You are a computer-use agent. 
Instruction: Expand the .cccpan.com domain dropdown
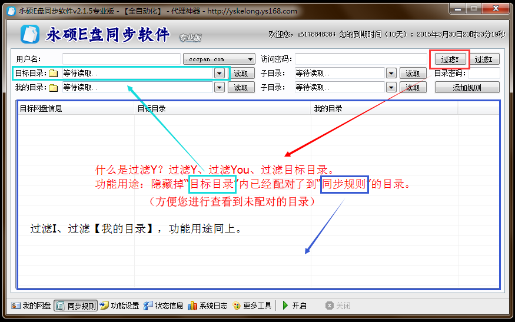click(250, 59)
